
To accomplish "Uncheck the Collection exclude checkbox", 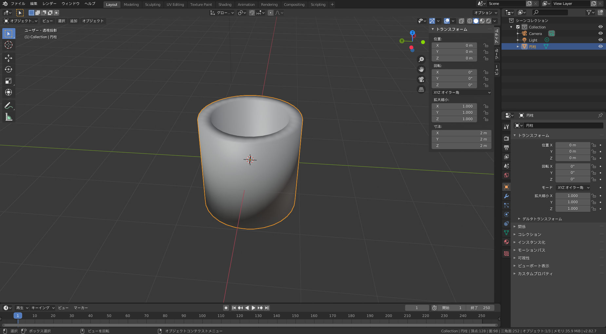I will [518, 27].
